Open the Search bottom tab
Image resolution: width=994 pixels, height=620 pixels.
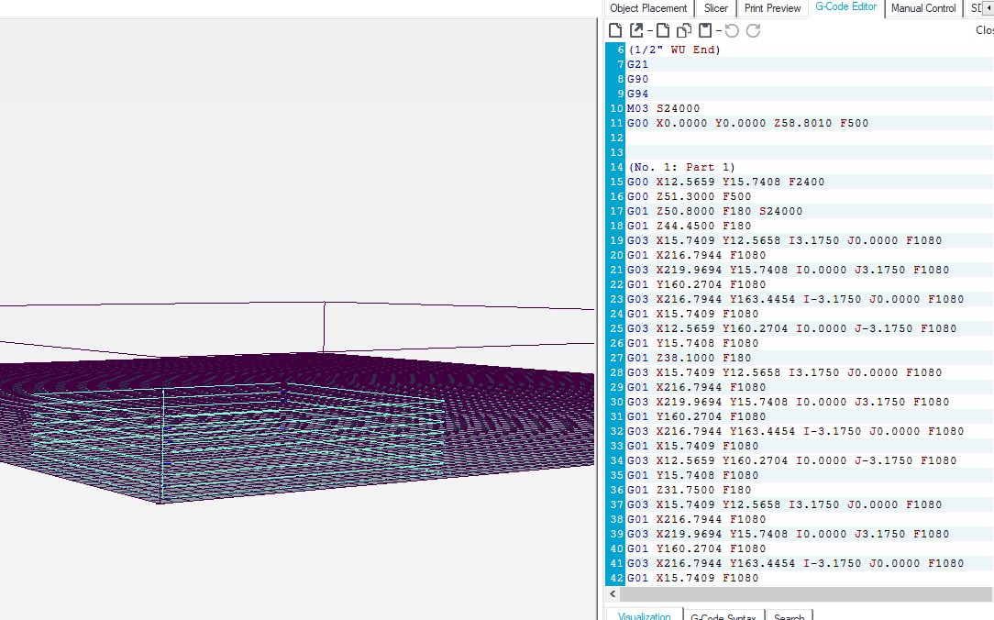[x=789, y=615]
